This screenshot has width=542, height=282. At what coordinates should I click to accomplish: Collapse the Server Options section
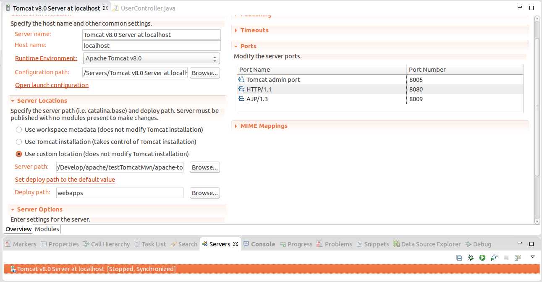13,209
